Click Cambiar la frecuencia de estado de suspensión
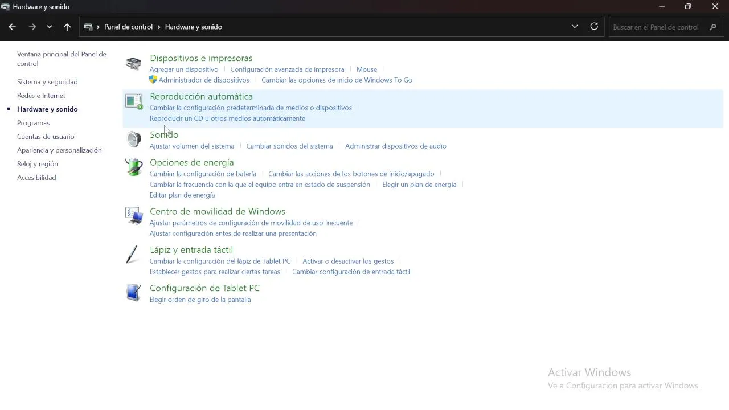 click(260, 184)
